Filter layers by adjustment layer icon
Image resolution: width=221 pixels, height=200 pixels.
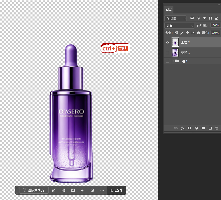(x=198, y=18)
